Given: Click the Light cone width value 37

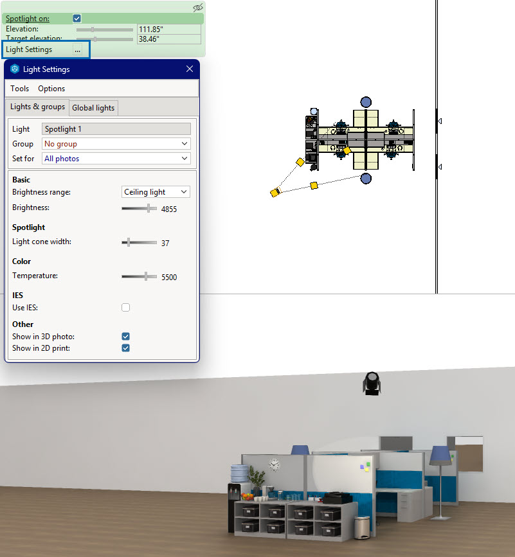Looking at the screenshot, I should (x=165, y=243).
